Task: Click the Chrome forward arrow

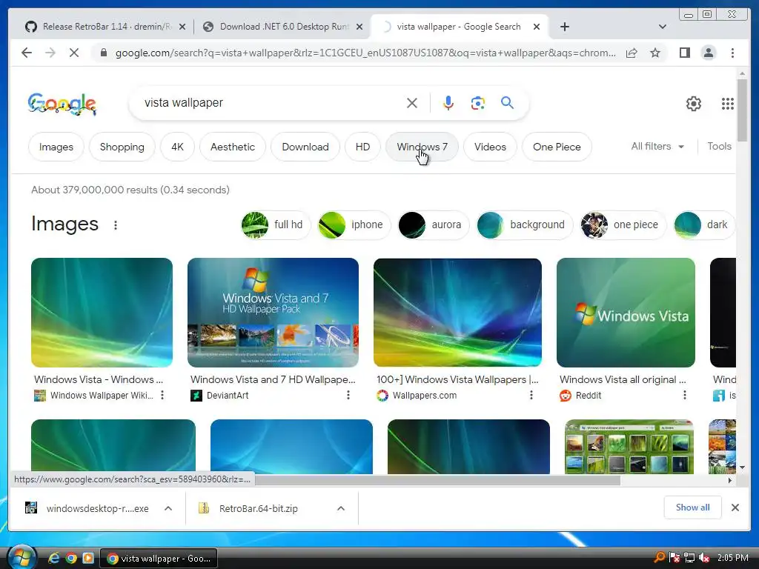Action: pyautogui.click(x=50, y=53)
